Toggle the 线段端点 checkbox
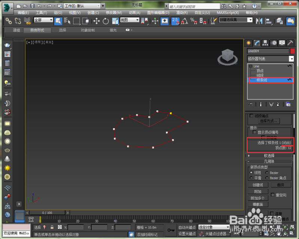 pyautogui.click(x=251, y=116)
